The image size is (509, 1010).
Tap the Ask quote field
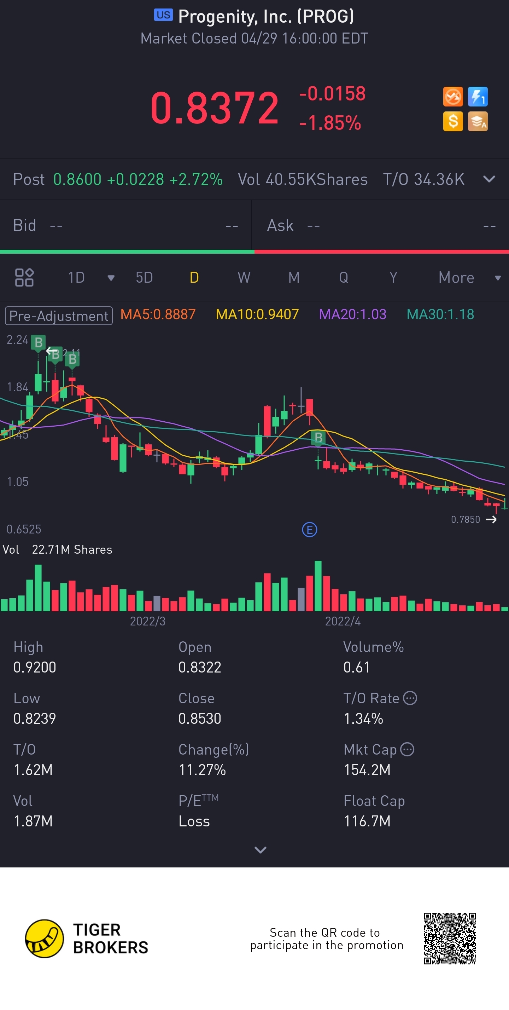(381, 225)
